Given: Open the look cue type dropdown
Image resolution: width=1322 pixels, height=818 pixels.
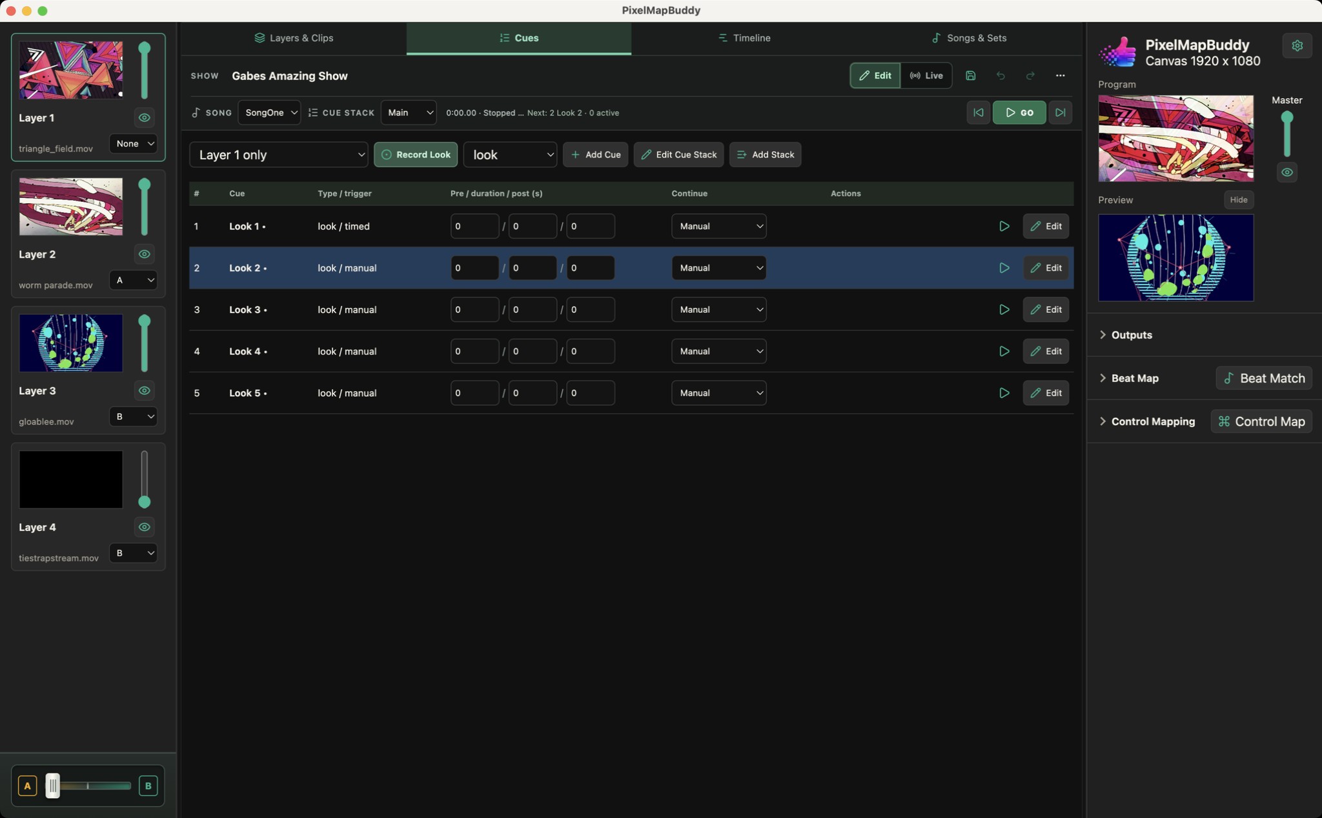Looking at the screenshot, I should pyautogui.click(x=510, y=155).
